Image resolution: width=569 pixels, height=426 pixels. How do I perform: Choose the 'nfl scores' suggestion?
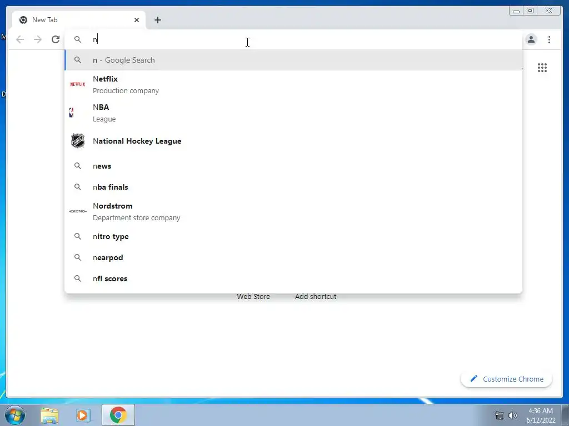[293, 278]
